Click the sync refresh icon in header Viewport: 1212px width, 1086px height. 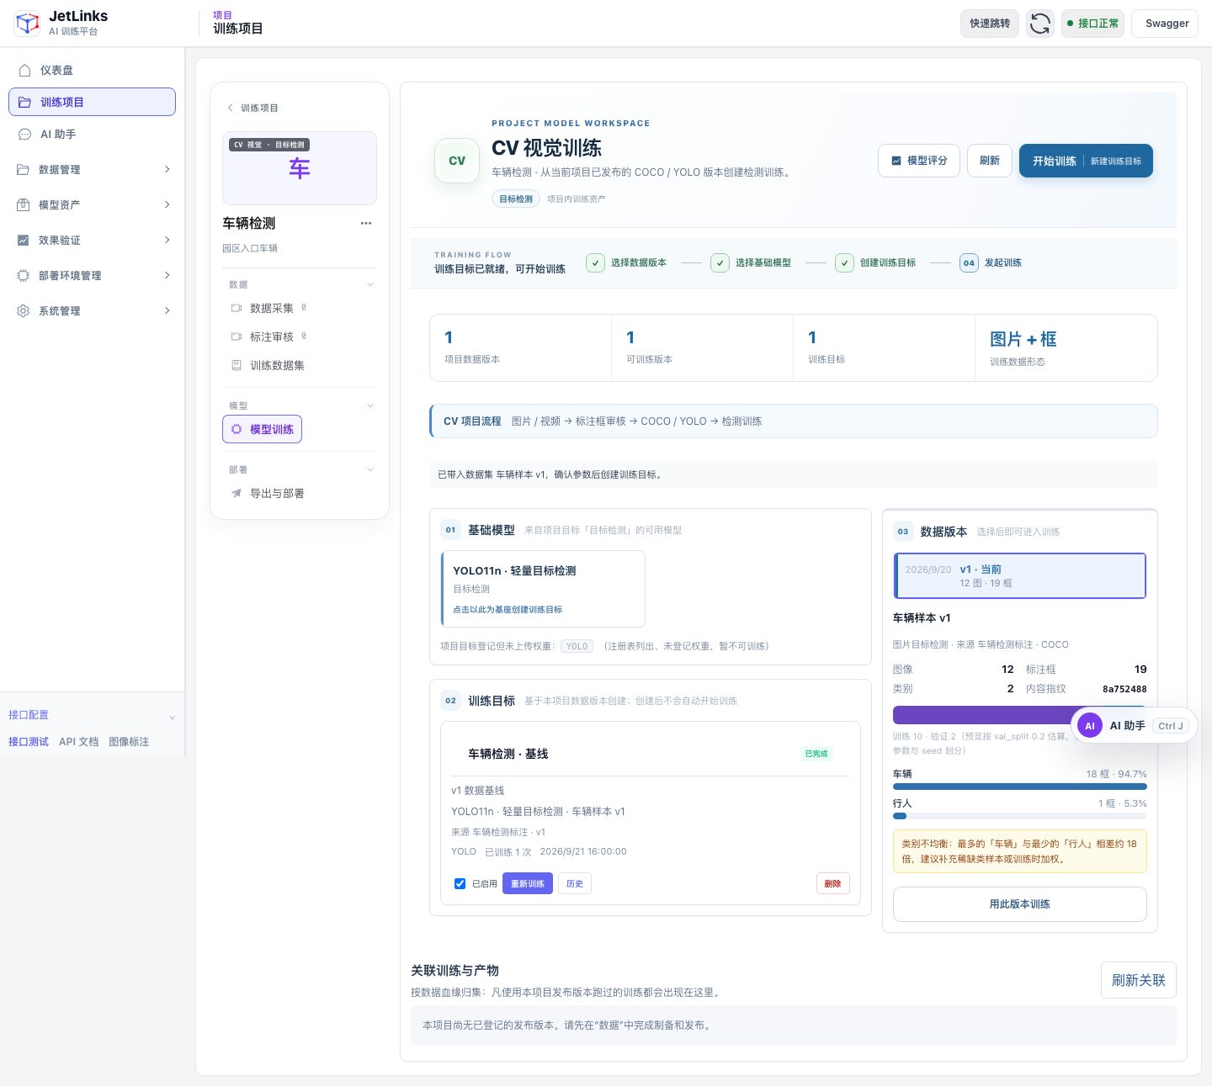click(1040, 24)
